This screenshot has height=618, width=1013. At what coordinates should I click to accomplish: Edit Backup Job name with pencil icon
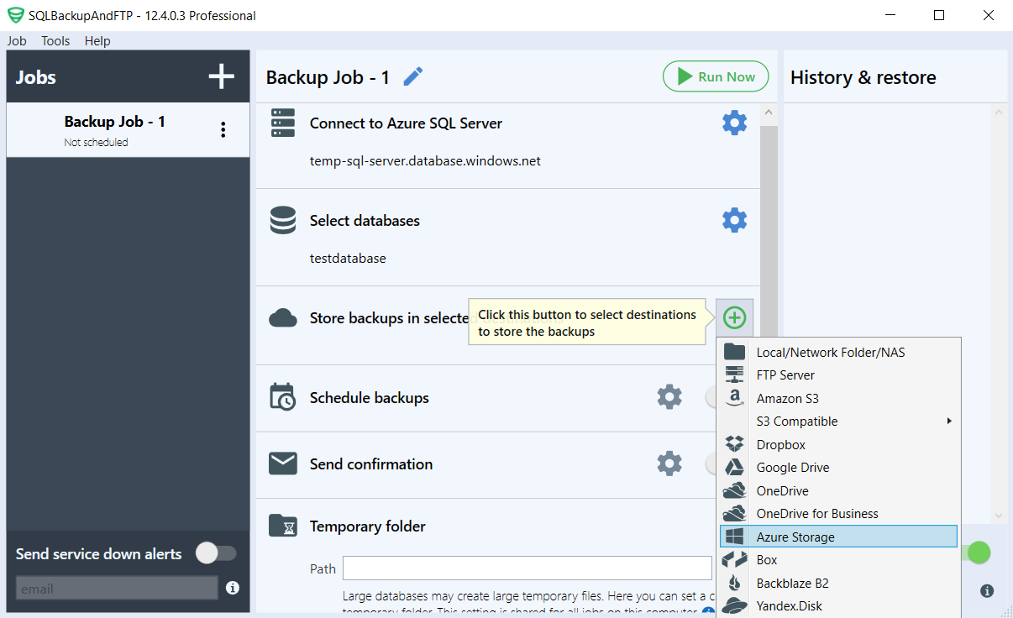pos(413,77)
